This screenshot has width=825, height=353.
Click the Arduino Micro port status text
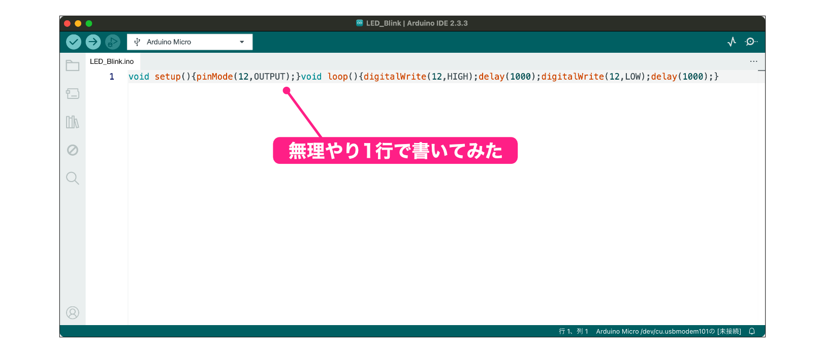[x=669, y=331]
